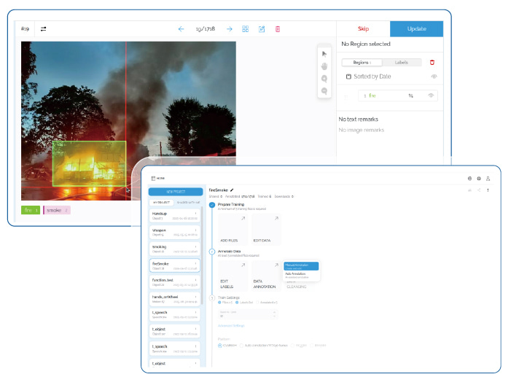511x385 pixels.
Task: Select the pink smoke label swatch
Action: [x=57, y=210]
